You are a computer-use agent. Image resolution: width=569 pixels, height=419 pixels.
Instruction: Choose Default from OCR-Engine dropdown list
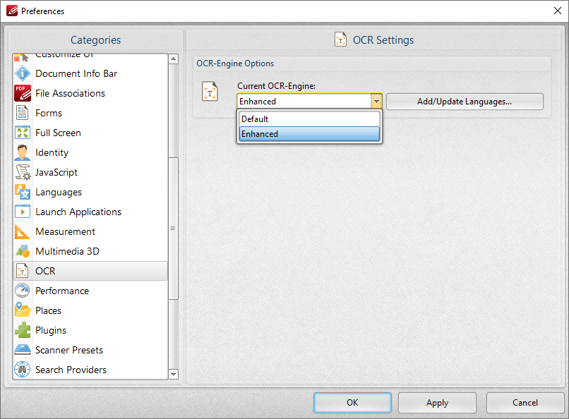[309, 119]
